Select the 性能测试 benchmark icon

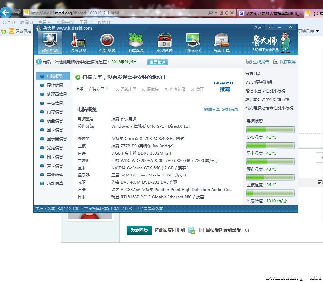[x=107, y=42]
